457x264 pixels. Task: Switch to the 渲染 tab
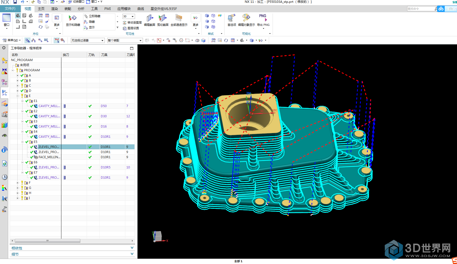click(x=54, y=9)
